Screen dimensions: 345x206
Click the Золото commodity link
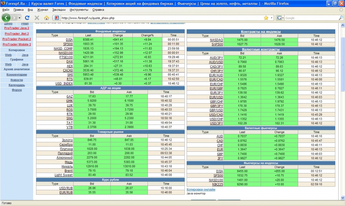(x=67, y=140)
